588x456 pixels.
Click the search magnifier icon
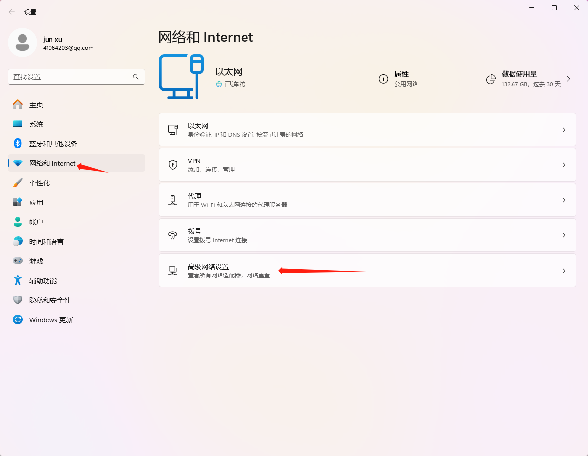tap(136, 77)
